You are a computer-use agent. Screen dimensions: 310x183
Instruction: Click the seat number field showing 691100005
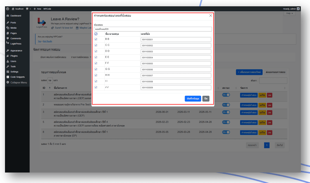point(176,63)
